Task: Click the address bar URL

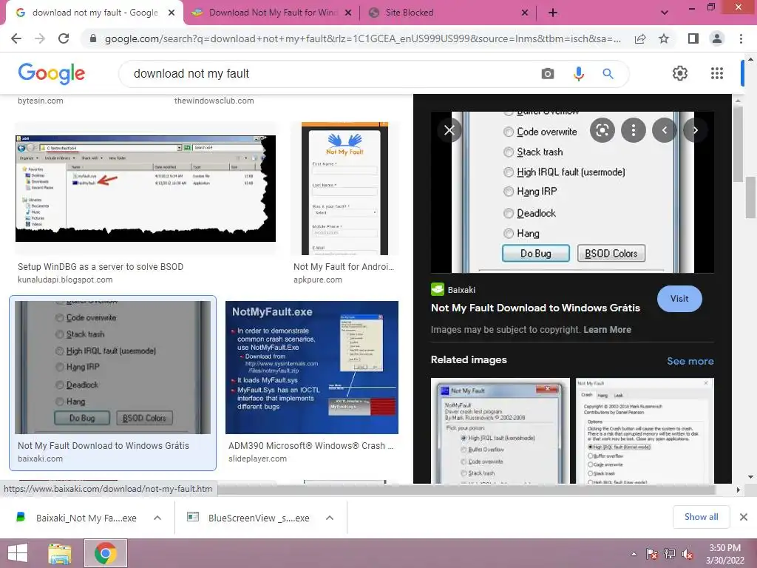Action: tap(362, 38)
